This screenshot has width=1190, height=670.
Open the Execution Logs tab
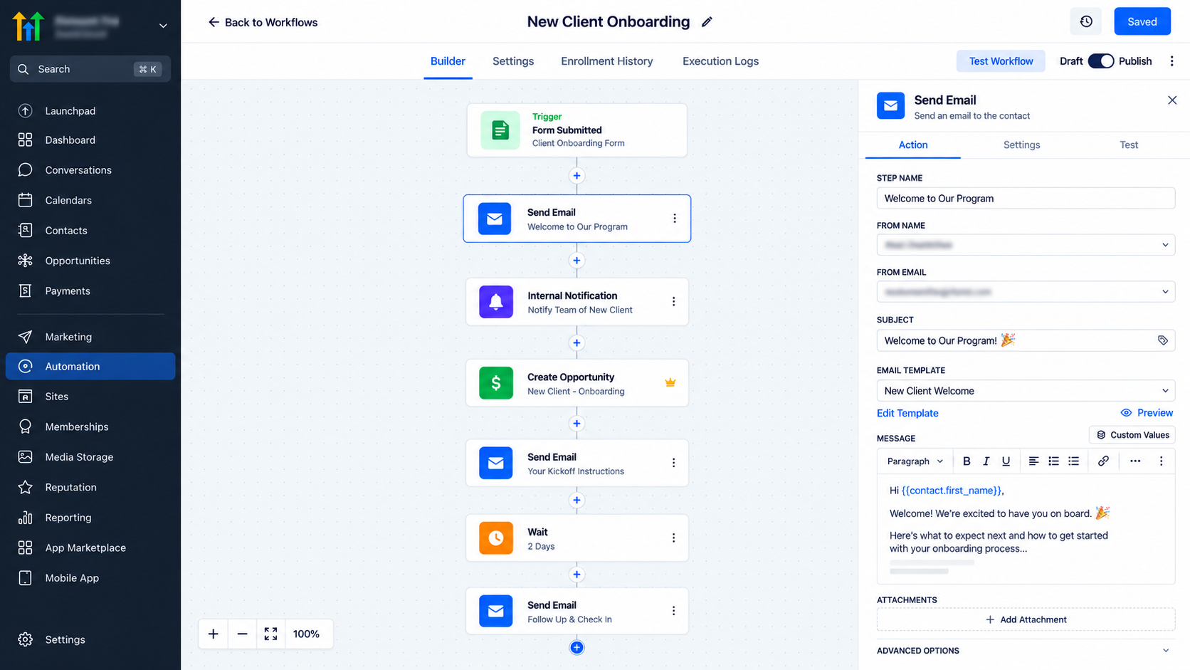(720, 61)
